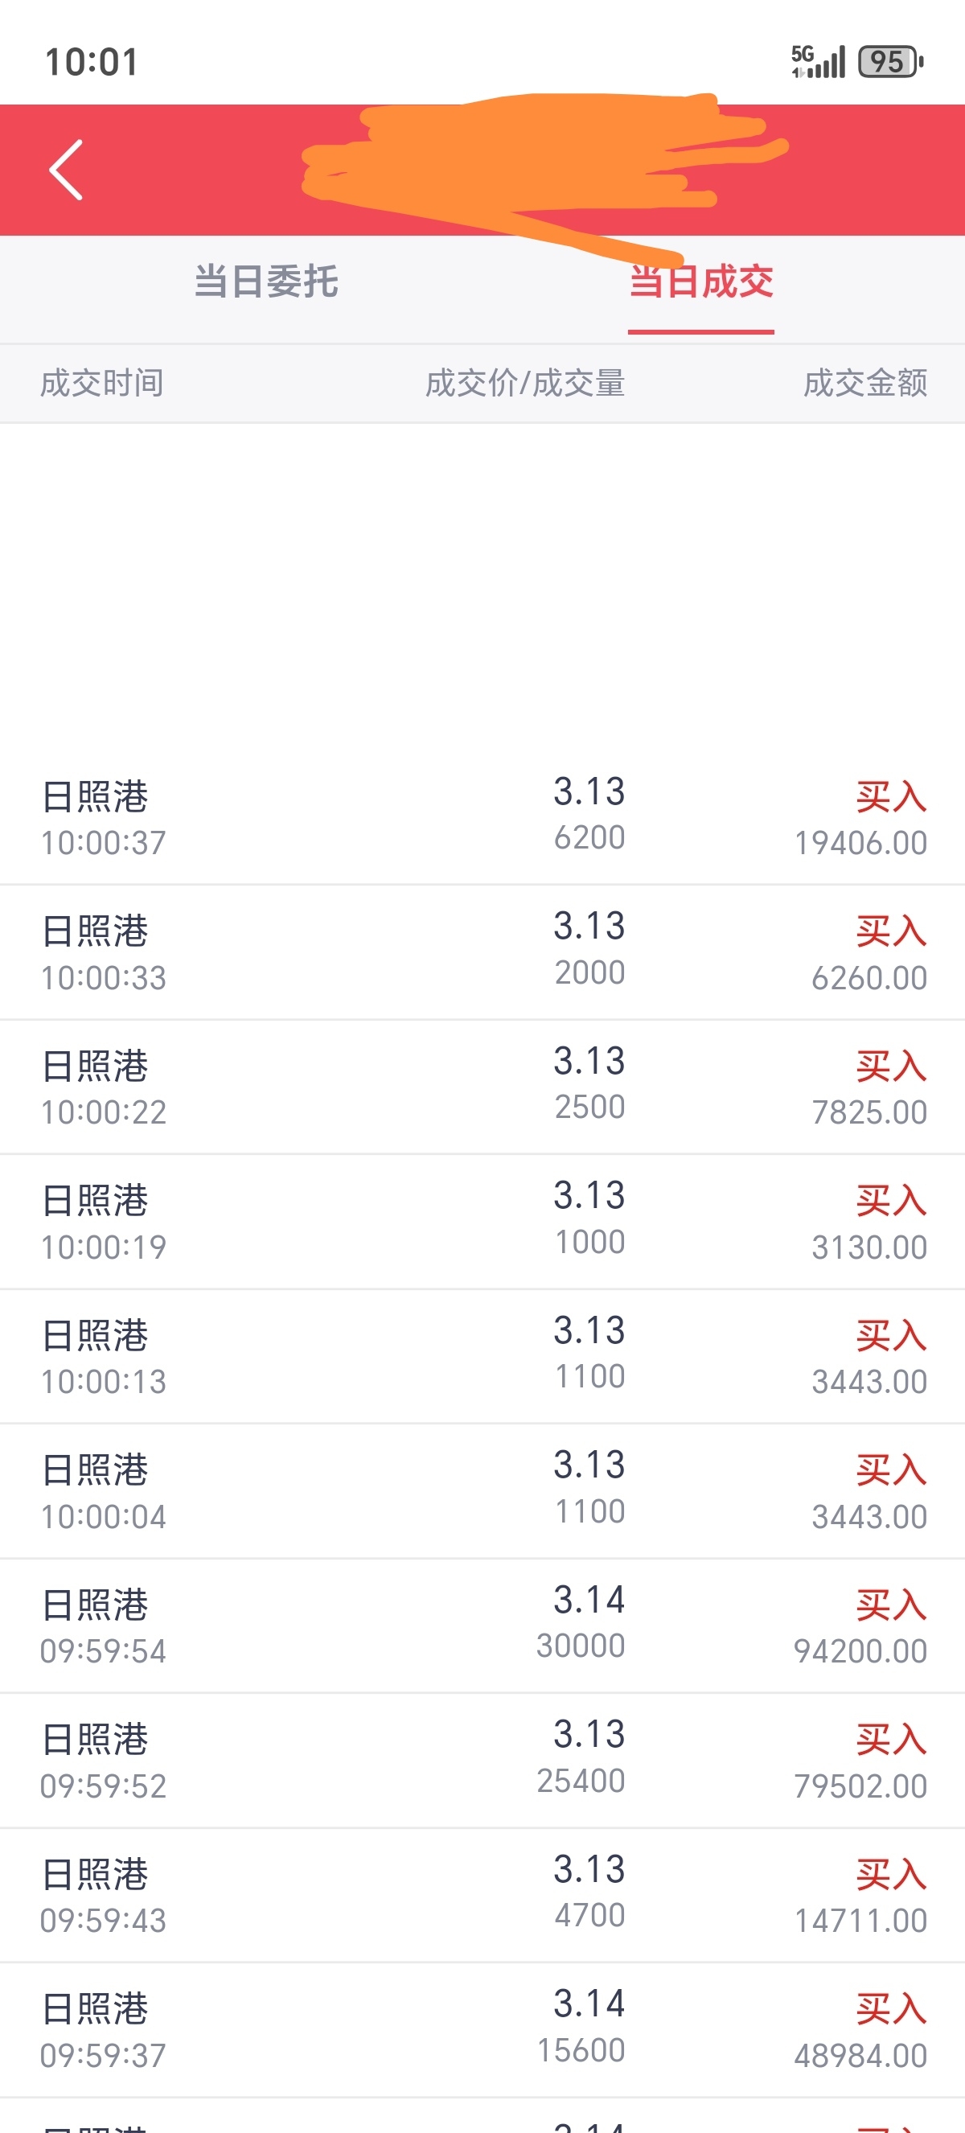
Task: Tap the battery level indicator
Action: click(890, 61)
